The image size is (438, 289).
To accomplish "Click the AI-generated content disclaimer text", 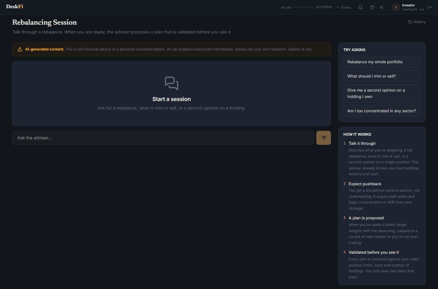I will click(x=169, y=49).
